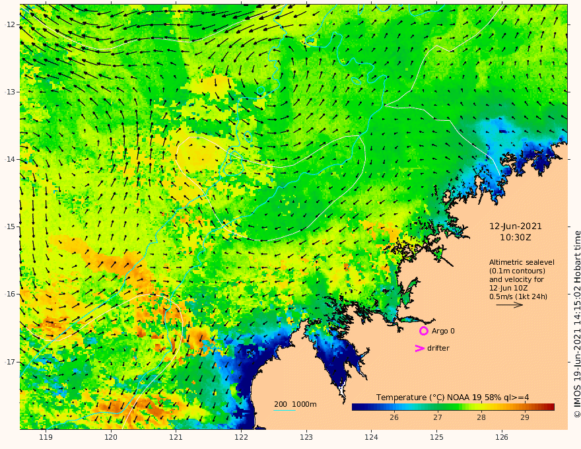Image resolution: width=581 pixels, height=449 pixels.
Task: Click the color bar tick label 26
Action: pyautogui.click(x=394, y=417)
